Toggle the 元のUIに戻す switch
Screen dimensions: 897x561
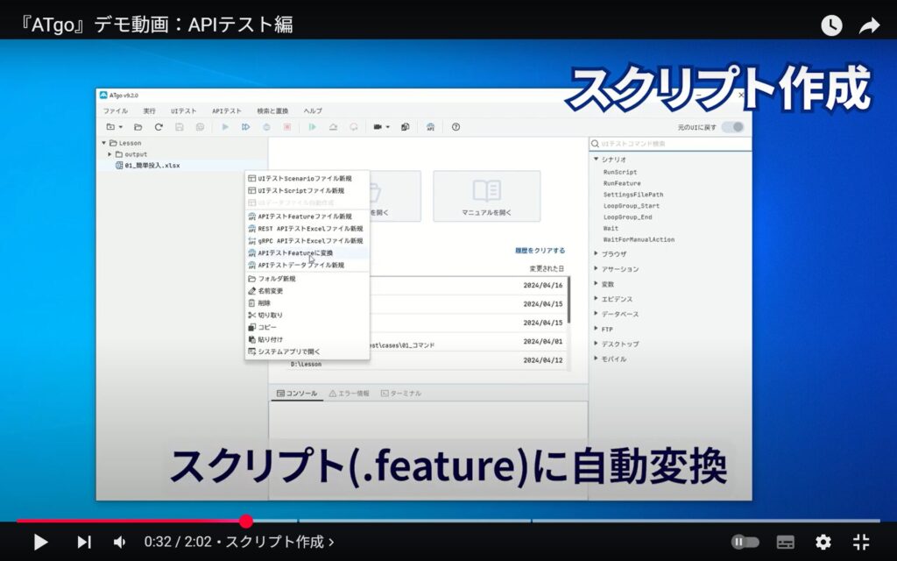coord(733,127)
